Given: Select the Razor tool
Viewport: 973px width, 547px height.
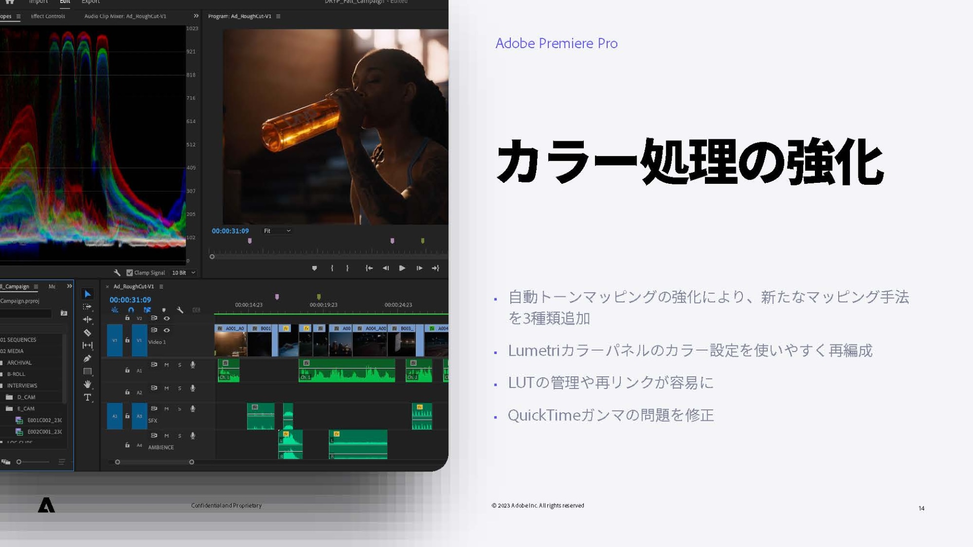Looking at the screenshot, I should (x=87, y=333).
